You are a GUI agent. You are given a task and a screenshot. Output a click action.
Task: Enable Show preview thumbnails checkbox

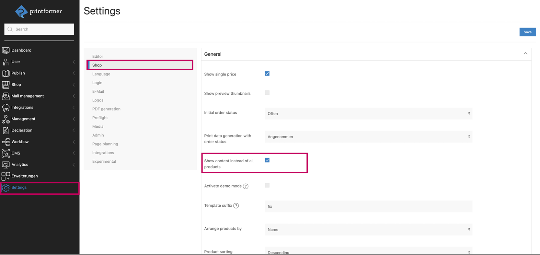click(267, 93)
